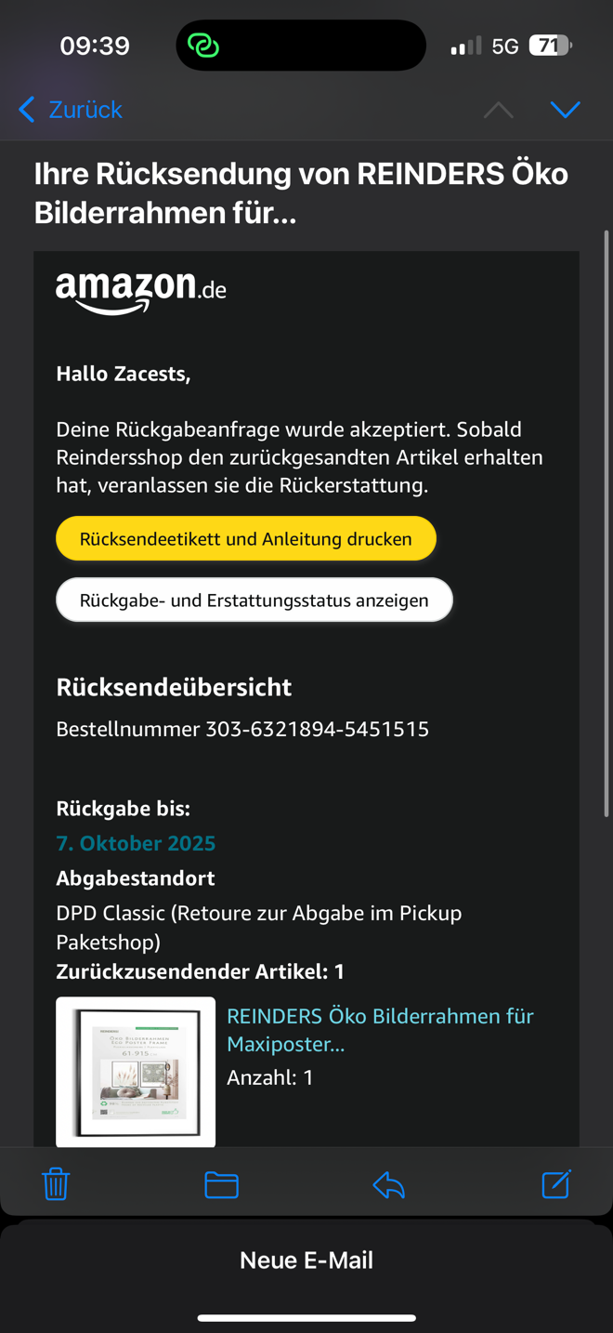
Task: Tap the email subject 'Ihre Rücksendung von REINDERS'
Action: 301,193
